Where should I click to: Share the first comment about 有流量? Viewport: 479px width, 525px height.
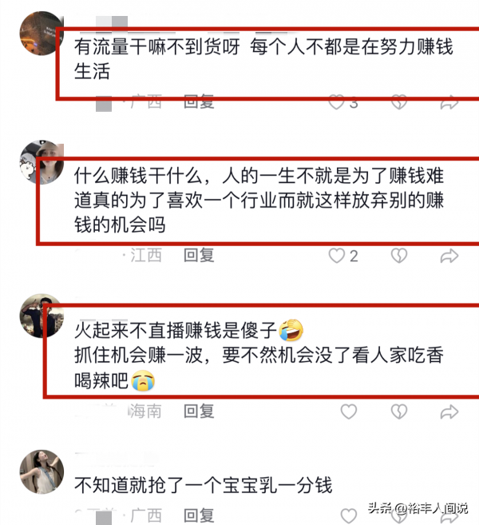coord(449,103)
